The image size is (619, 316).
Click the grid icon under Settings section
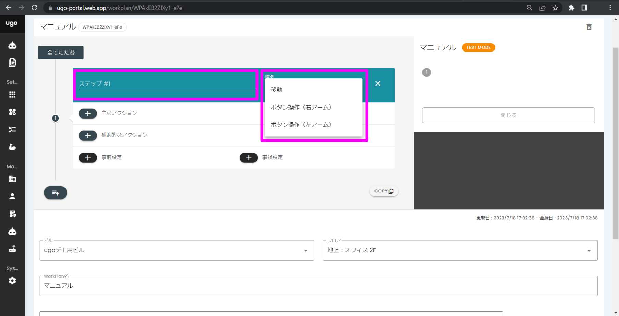click(12, 94)
